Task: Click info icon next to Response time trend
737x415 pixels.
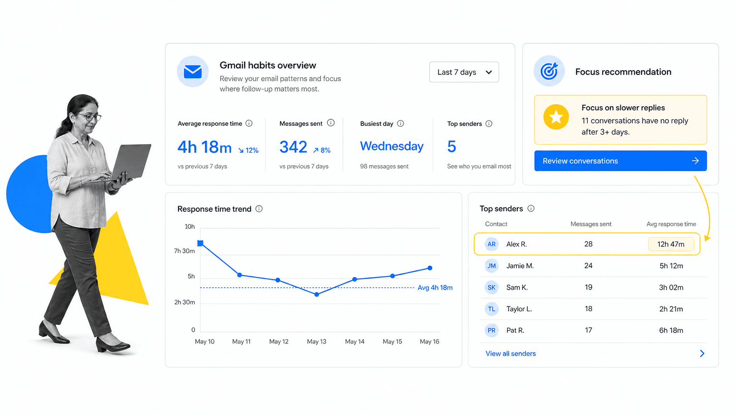Action: tap(259, 208)
